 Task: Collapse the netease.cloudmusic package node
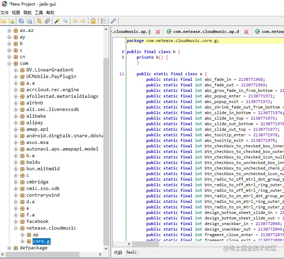(x=16, y=228)
